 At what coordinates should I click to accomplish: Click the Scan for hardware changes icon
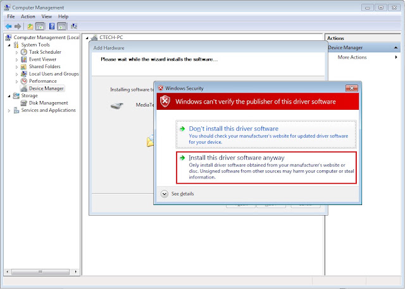pos(74,27)
